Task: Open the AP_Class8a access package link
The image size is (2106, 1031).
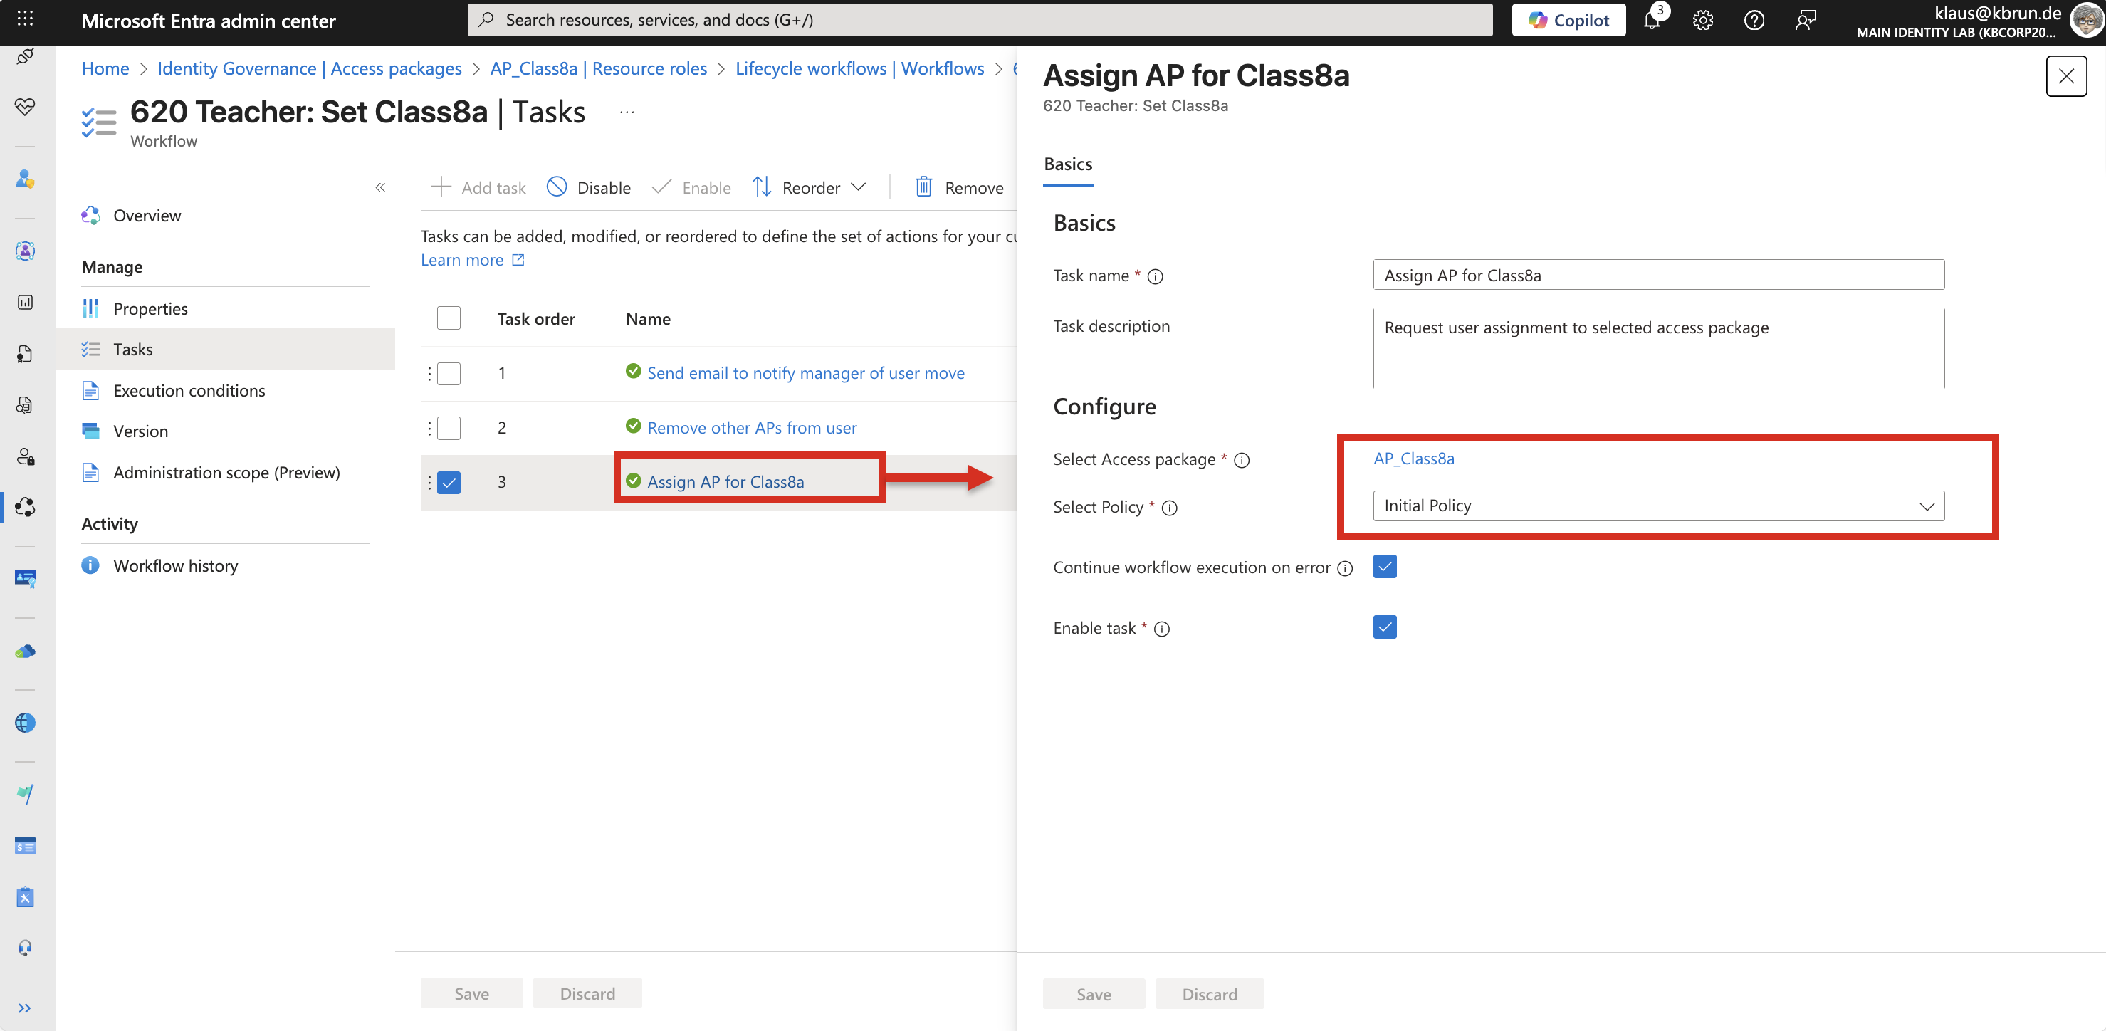Action: 1413,459
